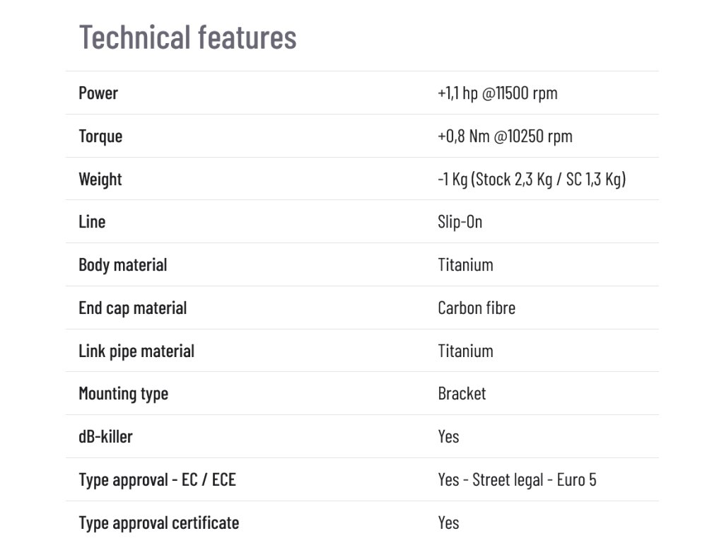Click the Technical features heading
The height and width of the screenshot is (543, 724).
pos(188,37)
